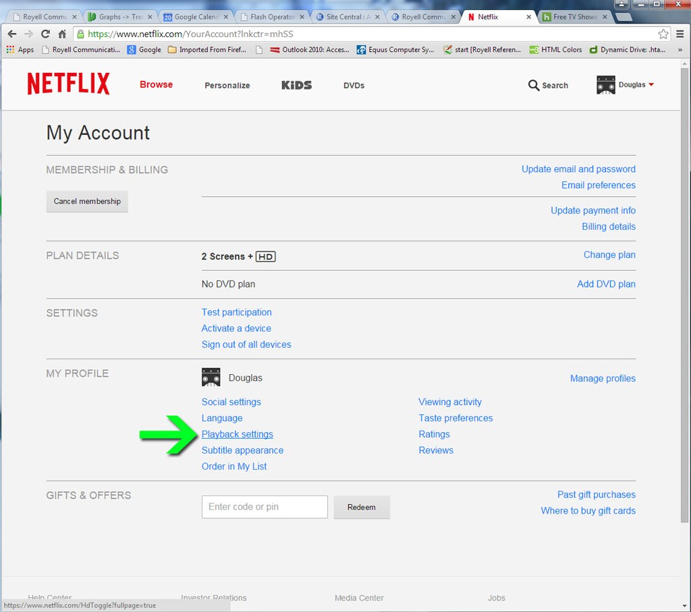Open the start Royell Reference bookmark
691x612 pixels.
coord(482,50)
